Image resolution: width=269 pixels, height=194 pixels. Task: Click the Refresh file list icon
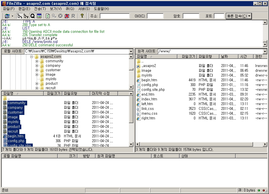[x=48, y=16]
